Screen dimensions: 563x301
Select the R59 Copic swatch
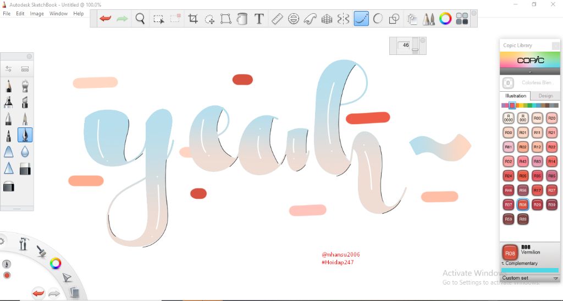[509, 219]
